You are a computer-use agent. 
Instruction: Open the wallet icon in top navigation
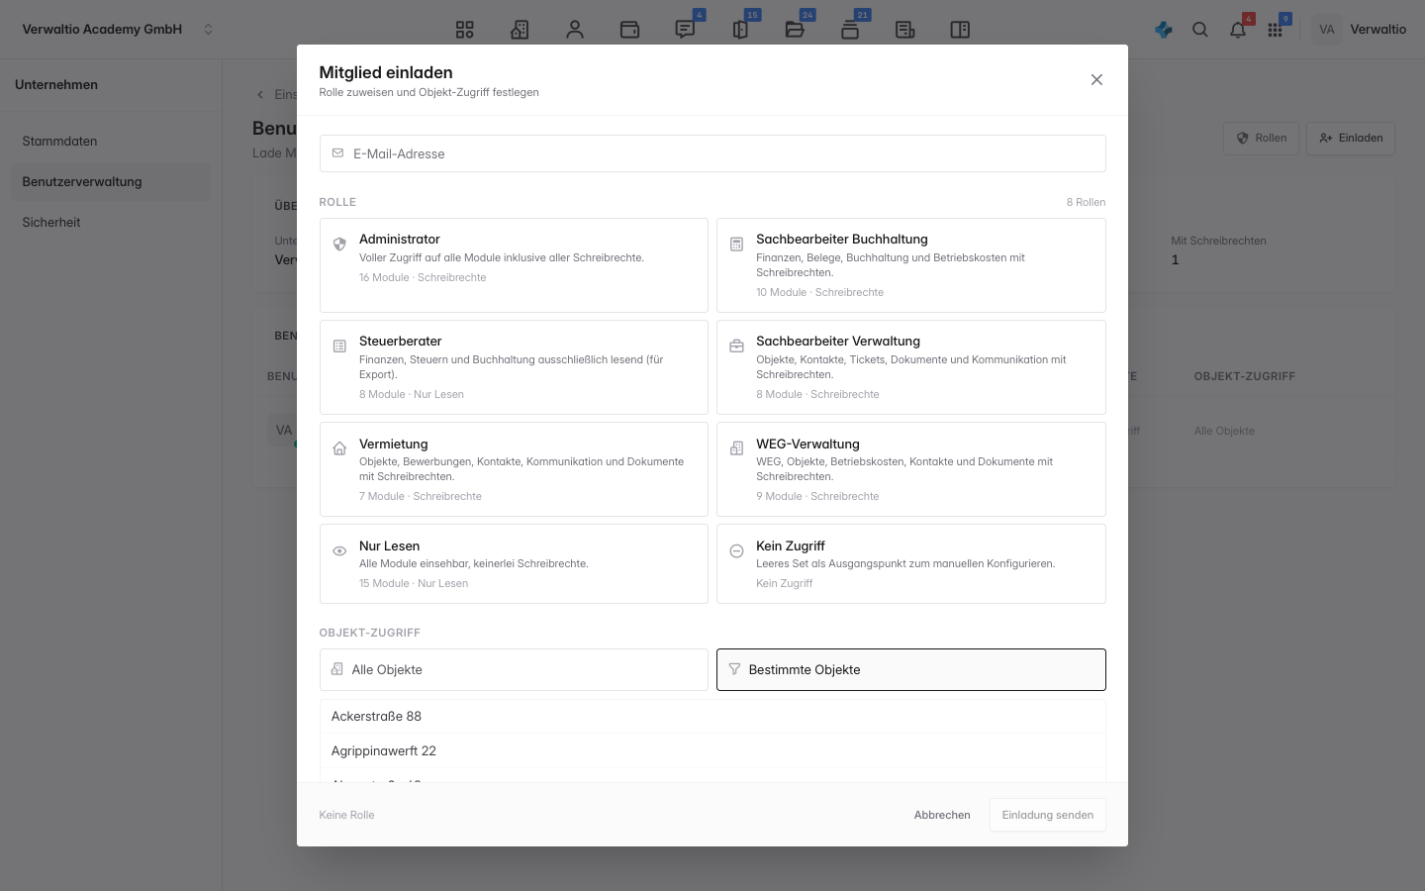click(629, 30)
